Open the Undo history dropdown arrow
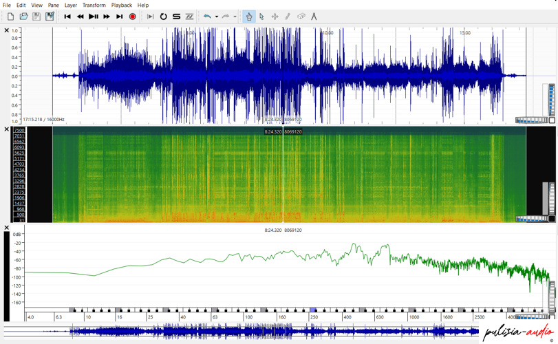Viewport: 558px width, 344px height. [216, 17]
